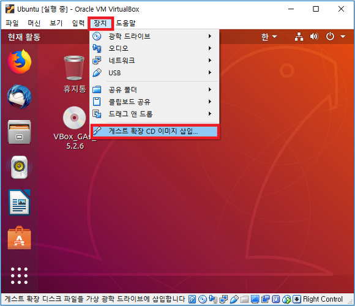Viewport: 355px width, 306px height.
Task: Click the network adapters status bar icon
Action: pyautogui.click(x=223, y=299)
